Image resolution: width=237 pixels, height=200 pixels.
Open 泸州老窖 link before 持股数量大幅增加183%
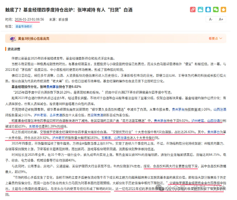[58, 138]
